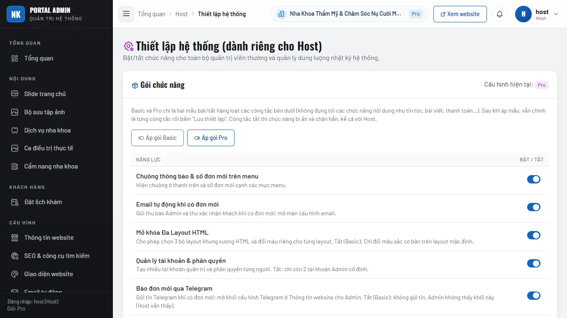The image size is (567, 318).
Task: Click the NĂNG LỰC column header
Action: tap(148, 160)
